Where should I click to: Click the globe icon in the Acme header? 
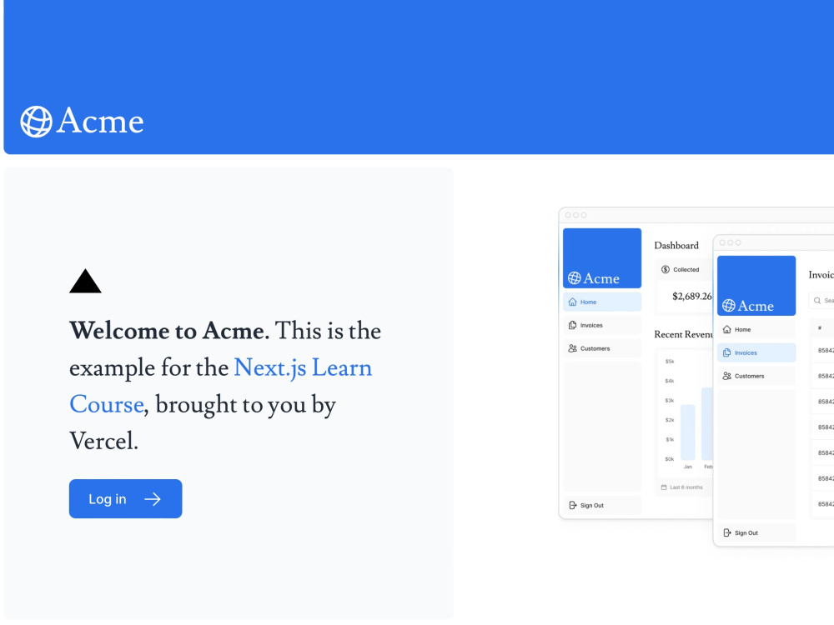pyautogui.click(x=36, y=122)
